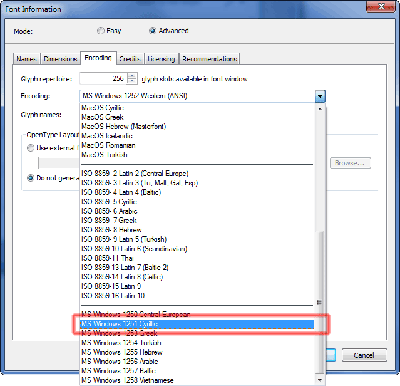The width and height of the screenshot is (400, 386).
Task: Increase glyph repertoire with up arrow
Action: [x=131, y=76]
